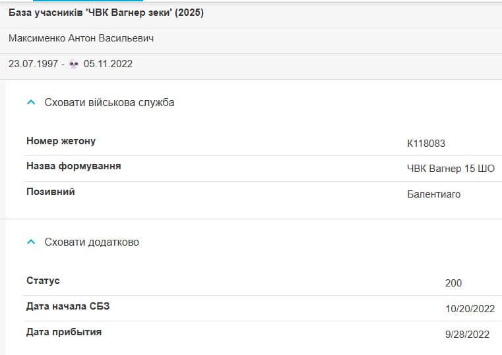The image size is (502, 355).
Task: Click call sign value Балентиаго
Action: pos(434,194)
